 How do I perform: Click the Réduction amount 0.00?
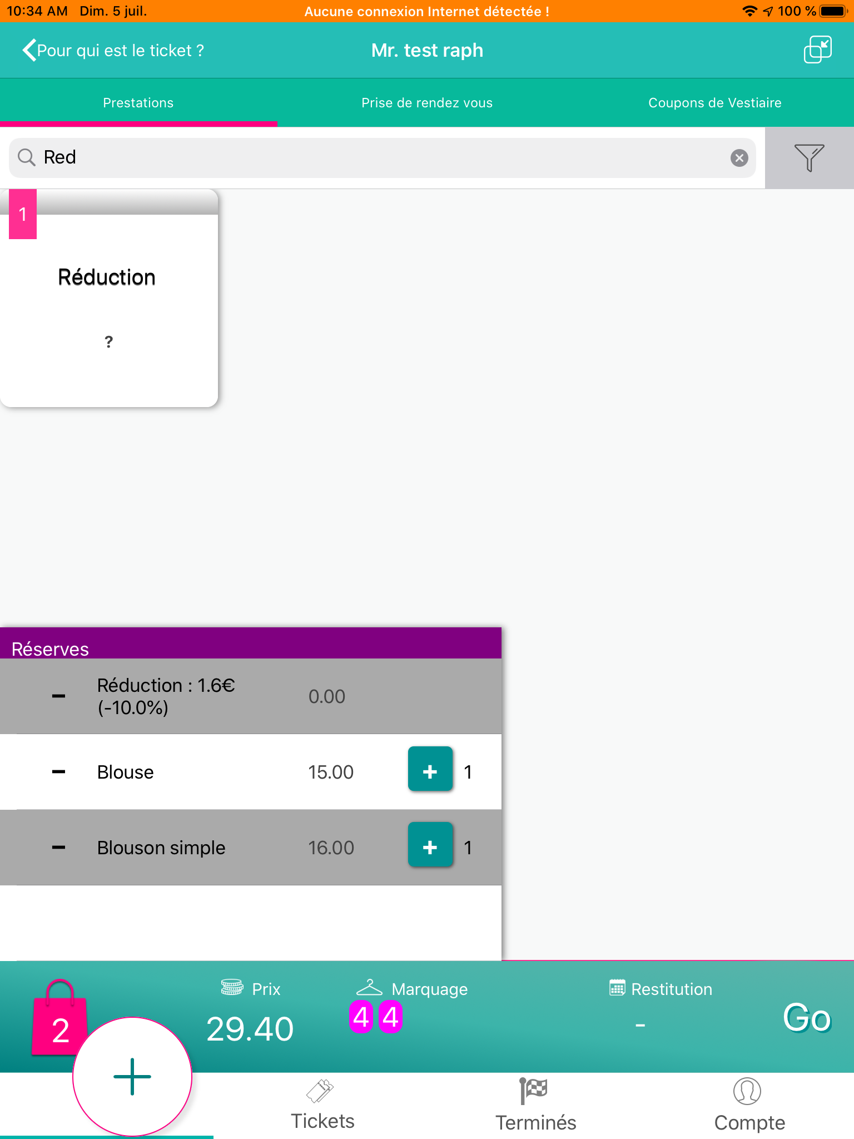pyautogui.click(x=327, y=696)
